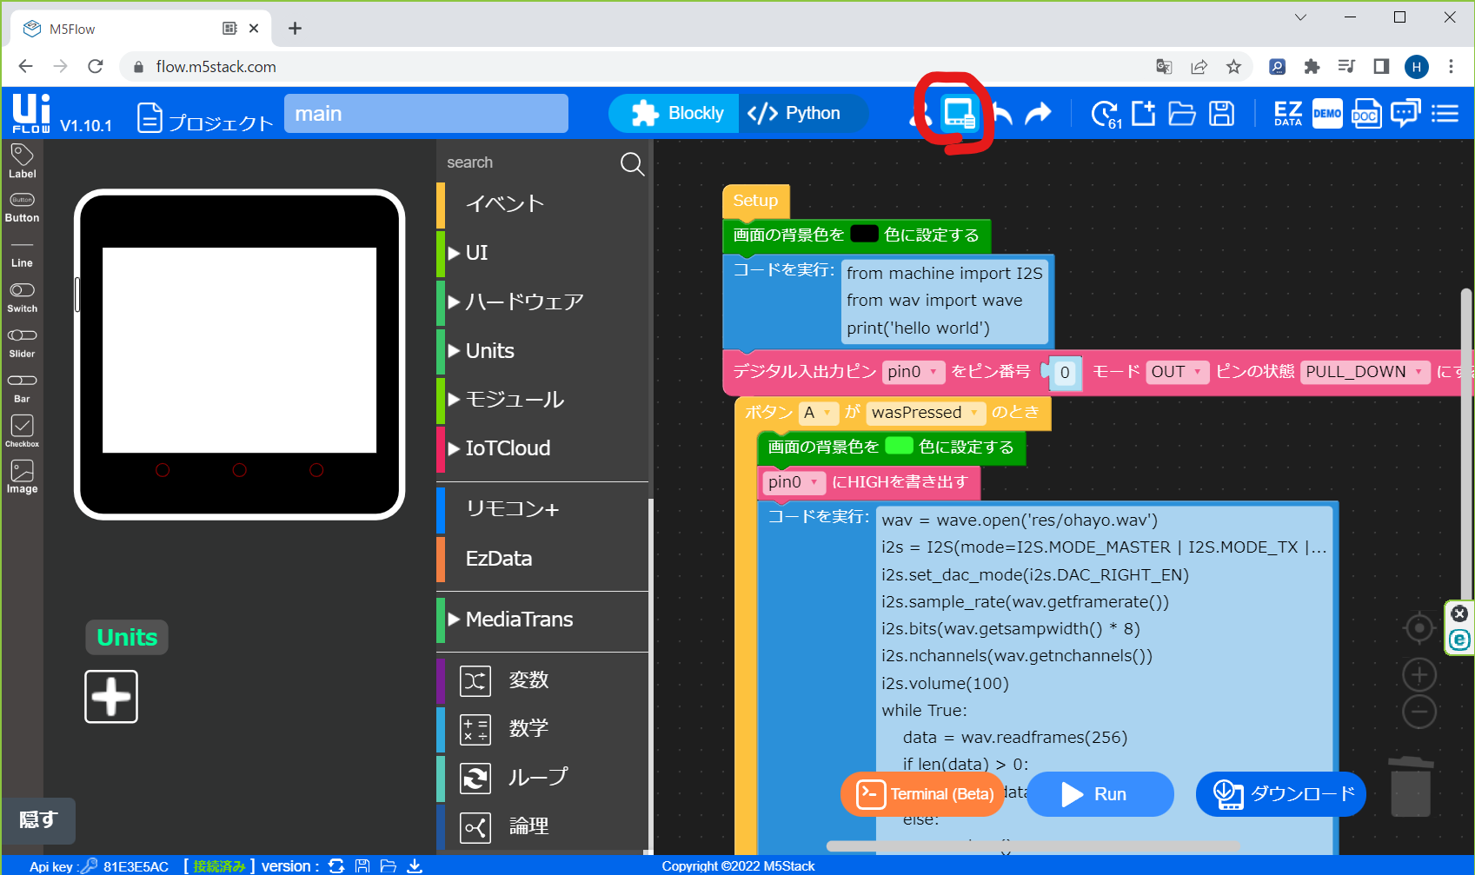Center workspace with the crosshair icon
Viewport: 1475px width, 875px height.
(x=1419, y=627)
